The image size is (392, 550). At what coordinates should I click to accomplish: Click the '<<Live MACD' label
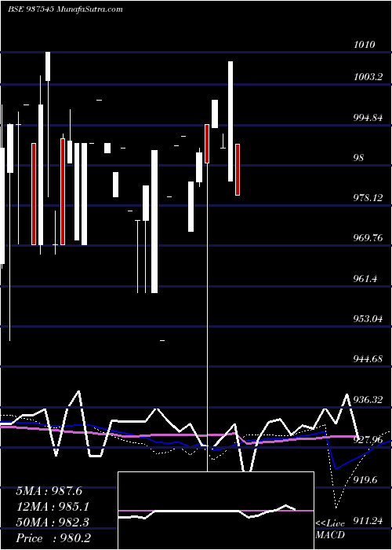pyautogui.click(x=330, y=530)
